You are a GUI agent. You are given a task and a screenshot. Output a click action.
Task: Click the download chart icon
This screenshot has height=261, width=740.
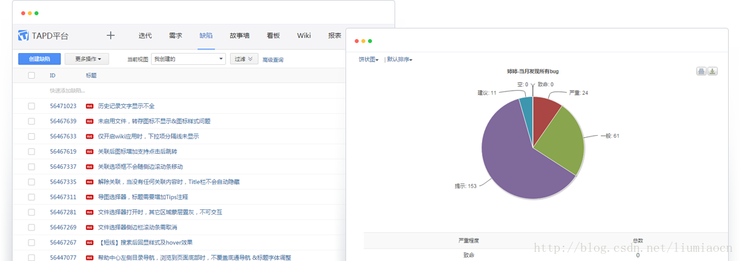tap(713, 71)
